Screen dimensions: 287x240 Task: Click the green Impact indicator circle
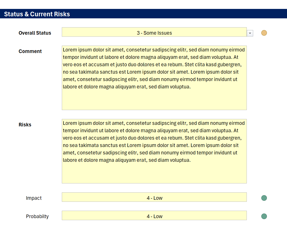(264, 198)
